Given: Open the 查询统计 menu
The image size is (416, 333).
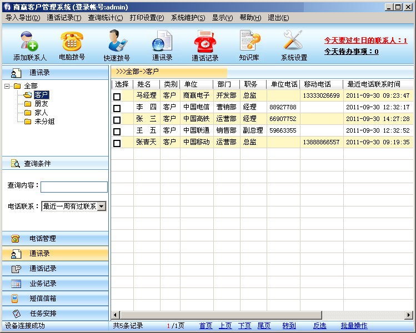Looking at the screenshot, I should (106, 18).
